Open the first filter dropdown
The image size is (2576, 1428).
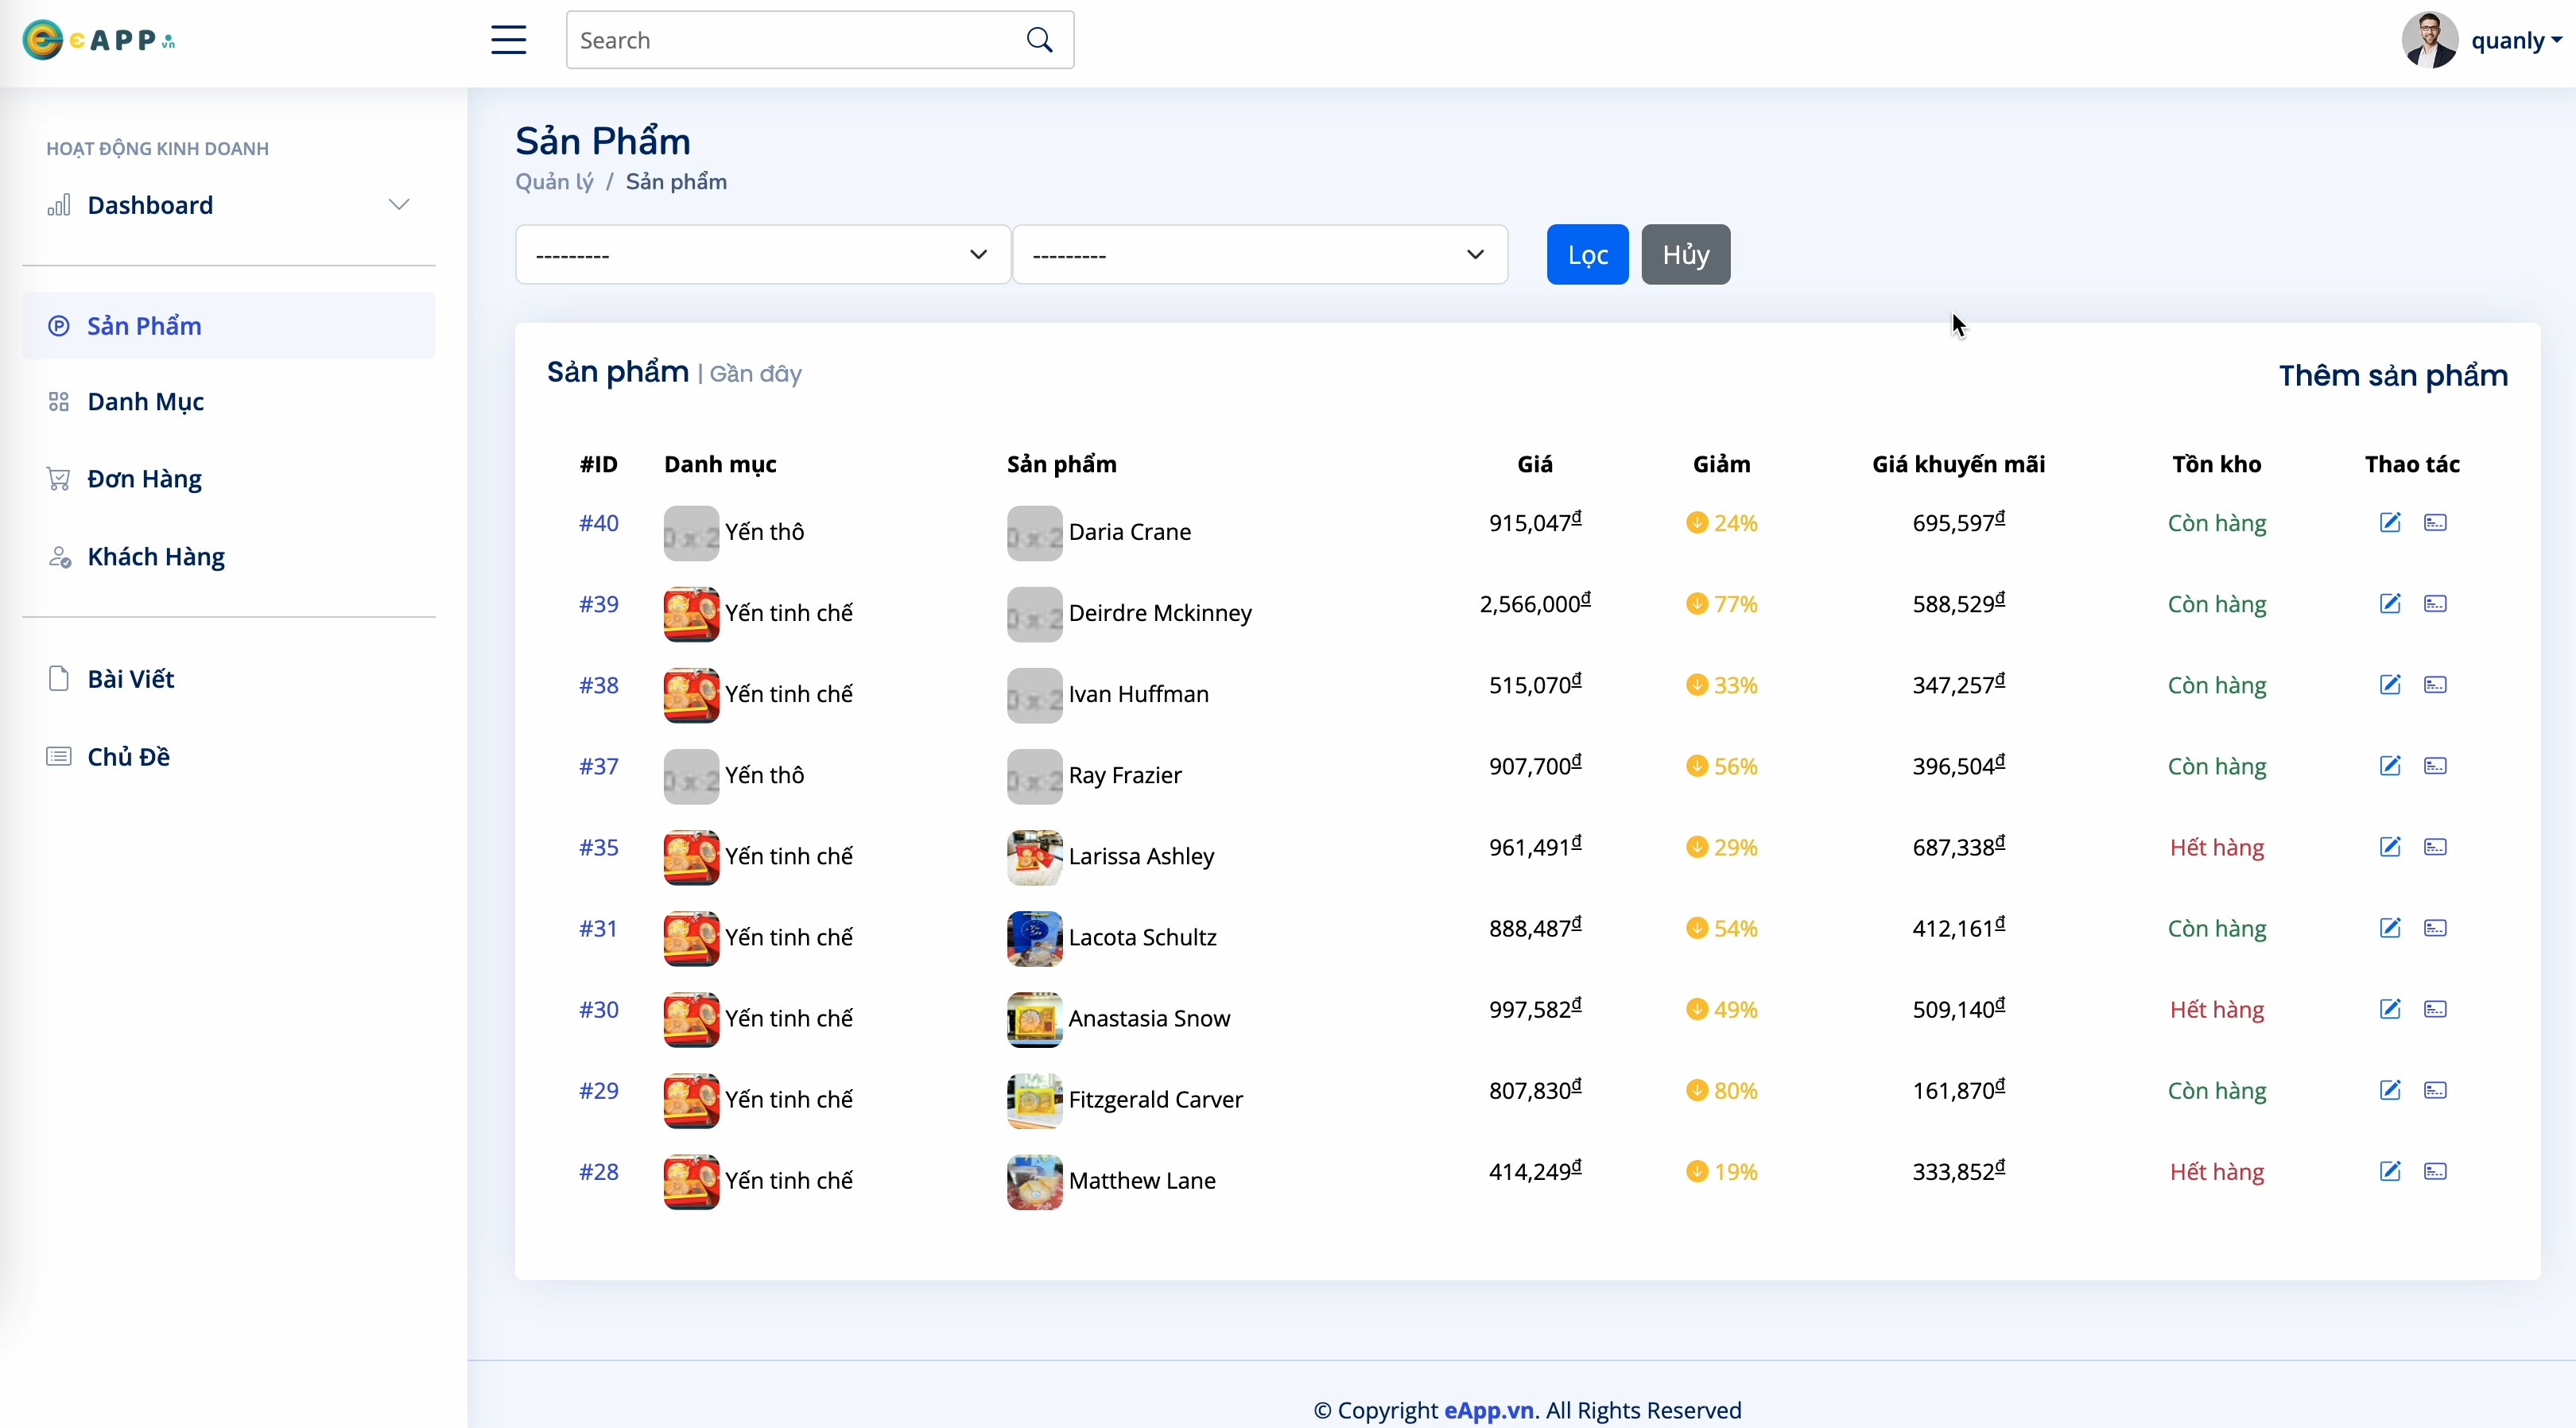(x=762, y=255)
